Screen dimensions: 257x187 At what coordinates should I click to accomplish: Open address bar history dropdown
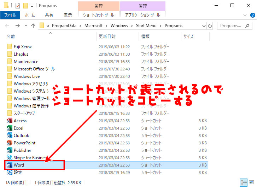click(204, 26)
